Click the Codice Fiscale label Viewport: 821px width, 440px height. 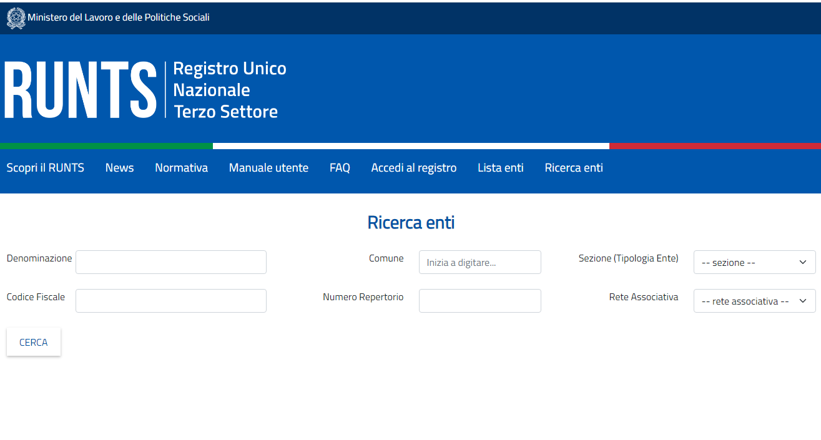(x=36, y=297)
